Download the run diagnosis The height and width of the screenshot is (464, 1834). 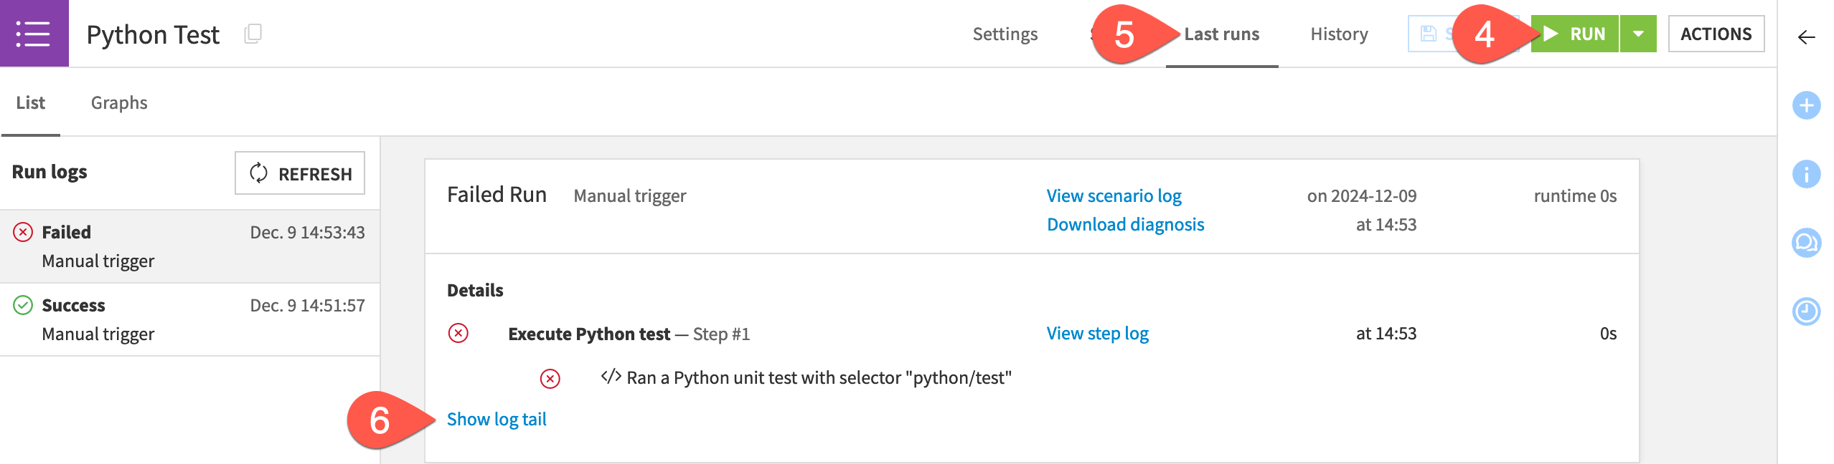1125,224
